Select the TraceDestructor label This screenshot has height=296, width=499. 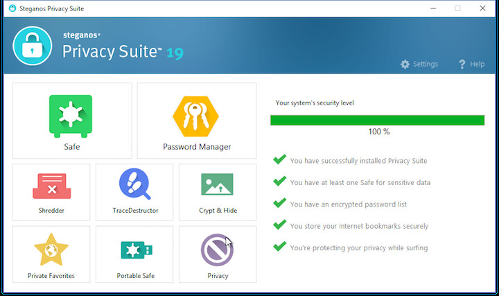[x=135, y=210]
